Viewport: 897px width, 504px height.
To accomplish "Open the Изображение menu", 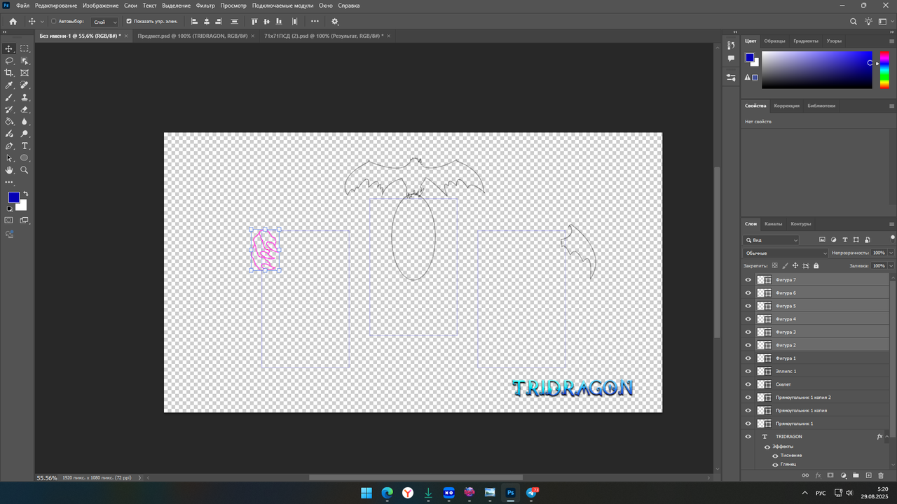I will point(100,5).
